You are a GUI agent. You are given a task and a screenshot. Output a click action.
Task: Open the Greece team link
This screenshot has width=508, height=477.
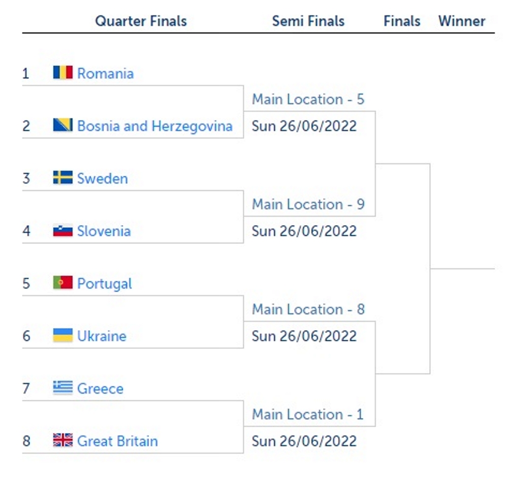coord(100,389)
